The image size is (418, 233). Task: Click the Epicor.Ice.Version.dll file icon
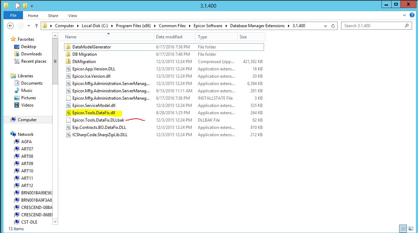click(x=68, y=76)
